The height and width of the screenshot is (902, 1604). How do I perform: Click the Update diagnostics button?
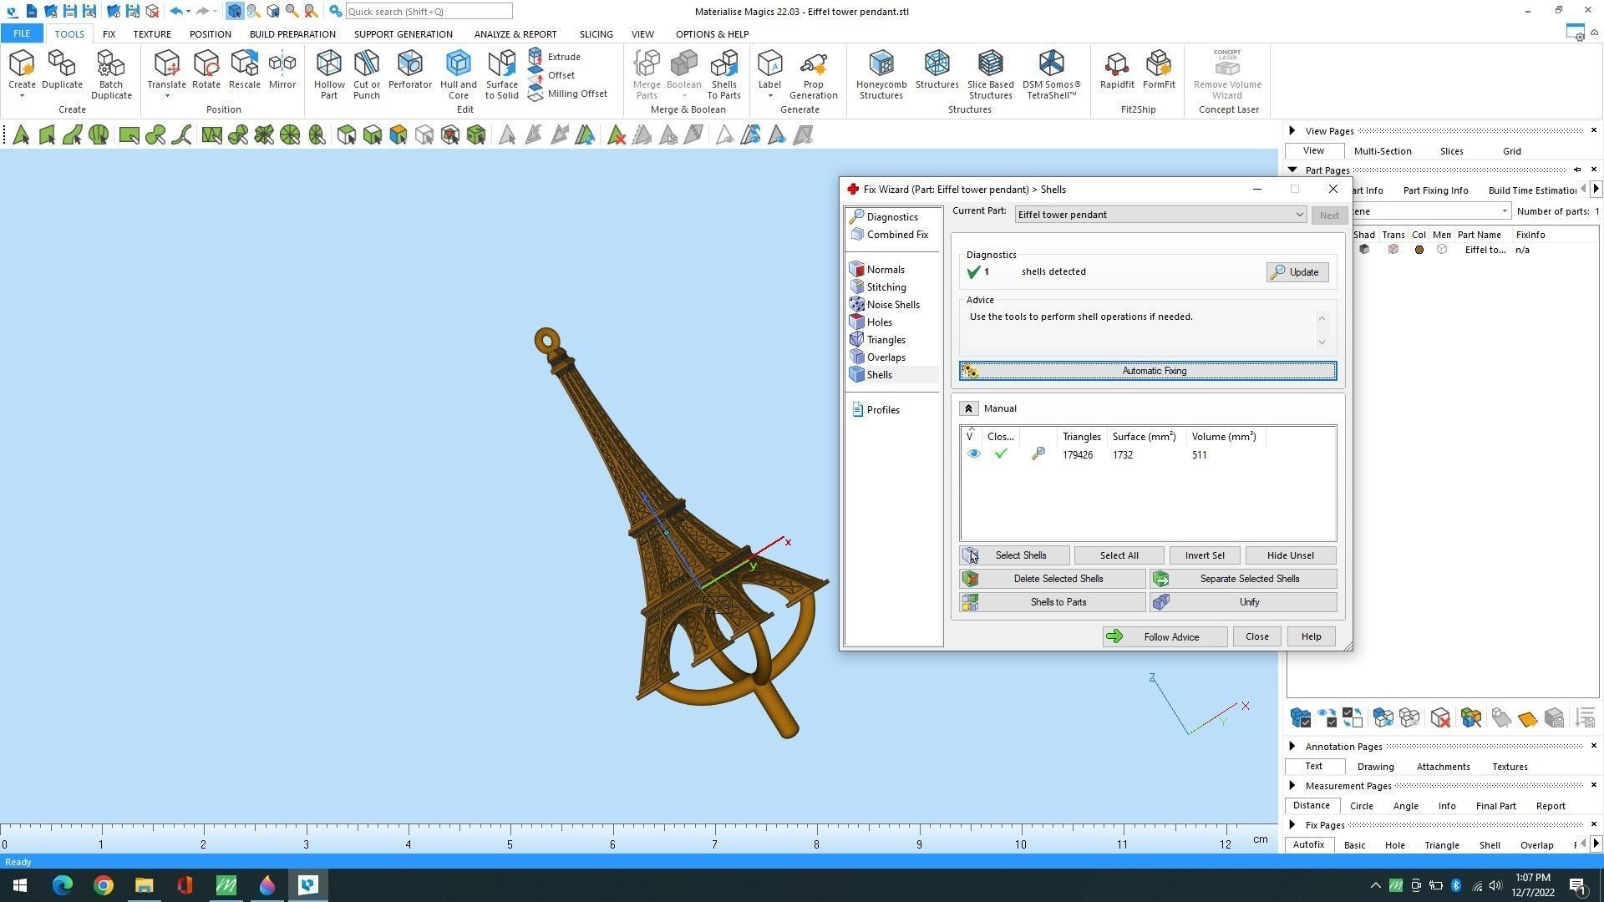click(x=1297, y=272)
